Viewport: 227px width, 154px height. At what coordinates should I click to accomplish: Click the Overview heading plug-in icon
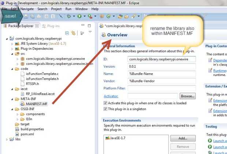(104, 35)
